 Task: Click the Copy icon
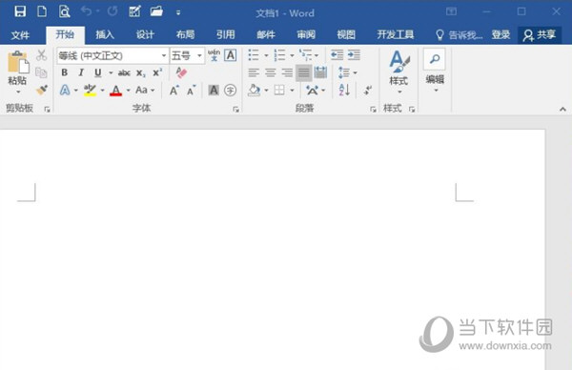[41, 72]
